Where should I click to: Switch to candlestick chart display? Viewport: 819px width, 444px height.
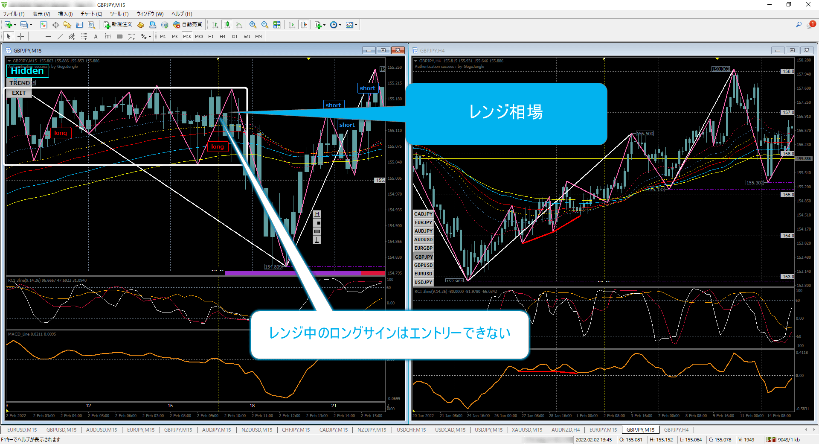(227, 25)
